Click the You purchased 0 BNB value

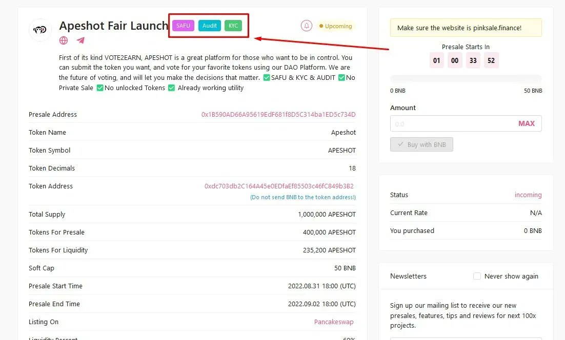533,230
